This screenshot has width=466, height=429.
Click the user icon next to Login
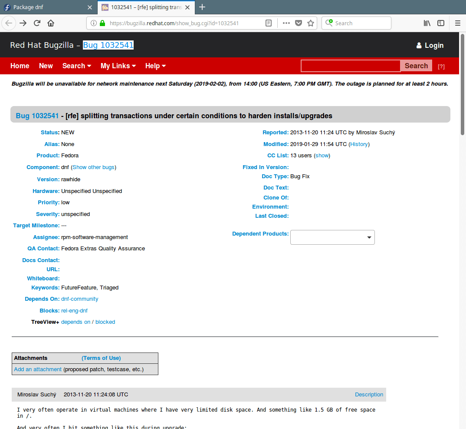[x=419, y=45]
